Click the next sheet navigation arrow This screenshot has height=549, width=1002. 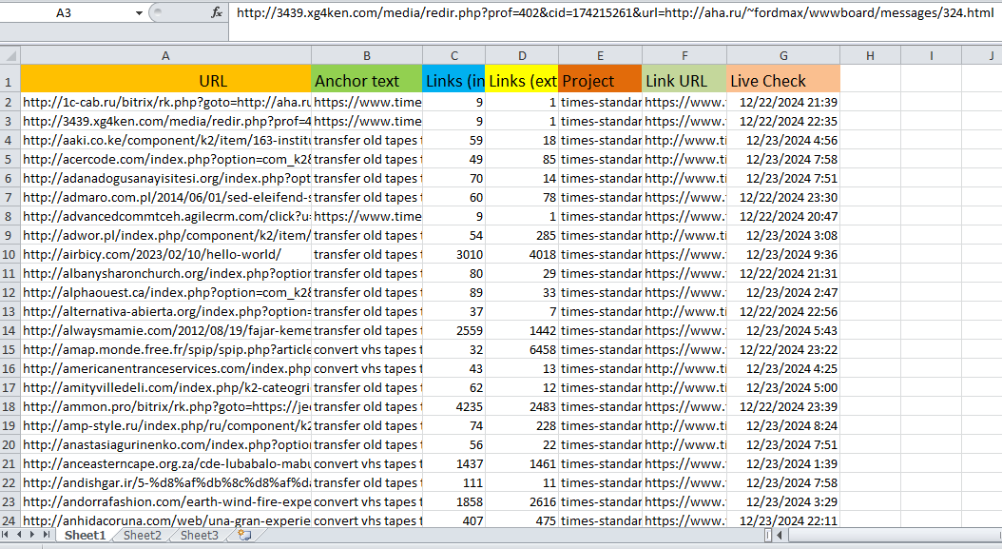click(x=32, y=535)
